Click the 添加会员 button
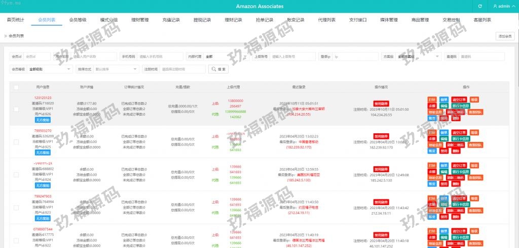Viewport: 519px width, 248px height. [505, 36]
